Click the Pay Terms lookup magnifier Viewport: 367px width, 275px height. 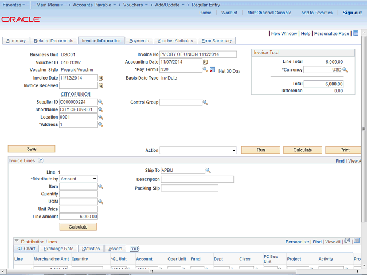coord(206,70)
